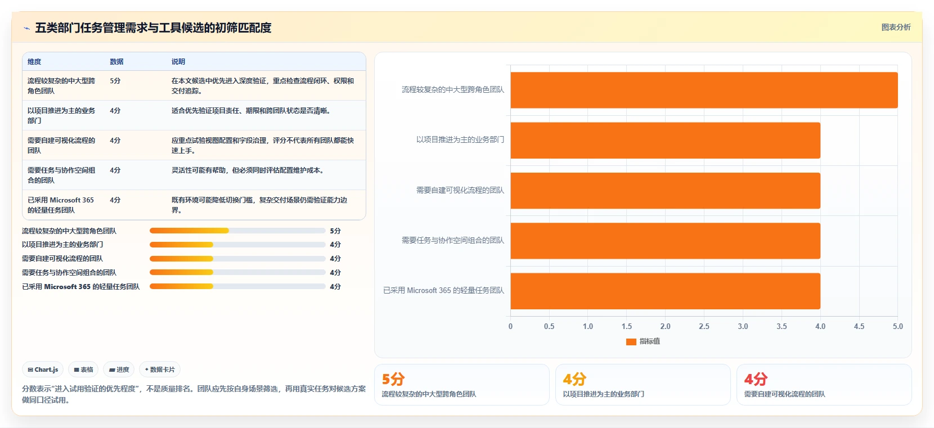Click the 表格 tag chip

[x=83, y=370]
